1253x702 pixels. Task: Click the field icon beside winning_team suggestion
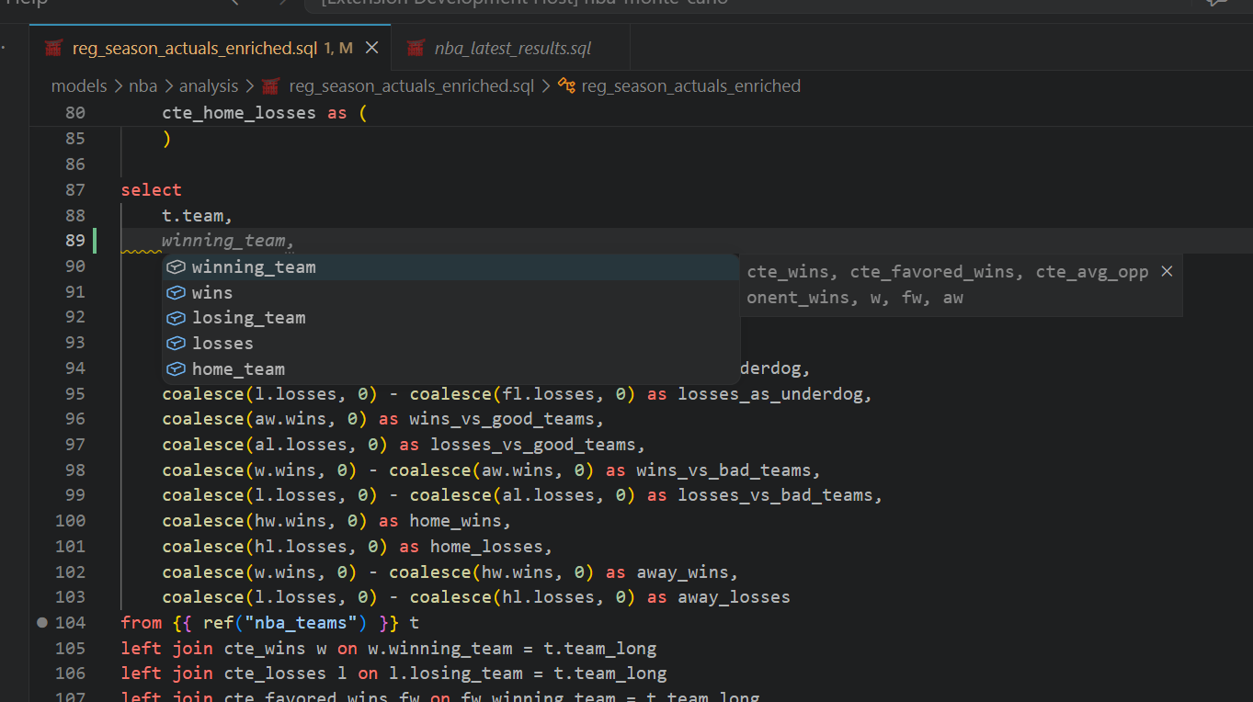[x=176, y=267]
